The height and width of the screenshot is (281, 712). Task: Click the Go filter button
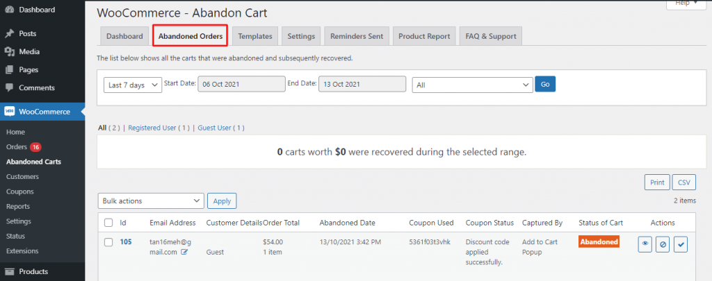click(545, 85)
